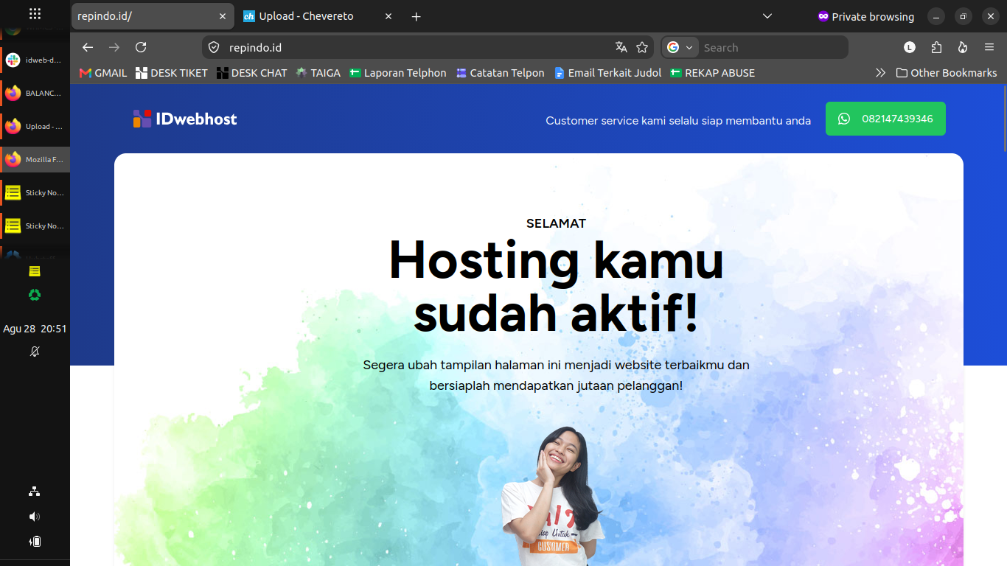Click the yellow sticky note tray icon
This screenshot has height=566, width=1007.
tap(35, 271)
